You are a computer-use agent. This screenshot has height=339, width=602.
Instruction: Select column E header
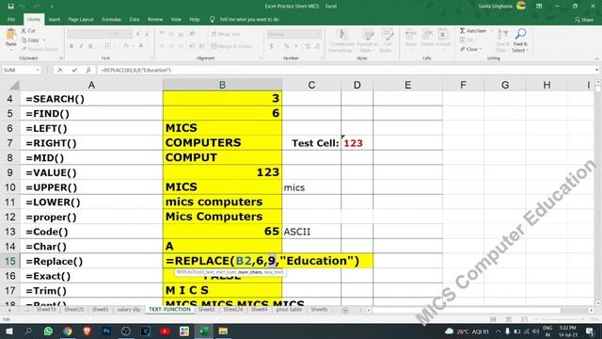click(407, 85)
